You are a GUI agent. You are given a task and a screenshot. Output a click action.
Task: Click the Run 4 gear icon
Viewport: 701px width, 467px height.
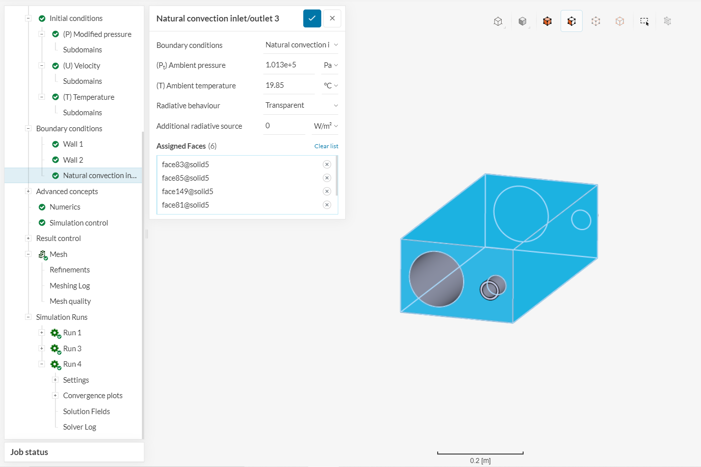click(55, 364)
